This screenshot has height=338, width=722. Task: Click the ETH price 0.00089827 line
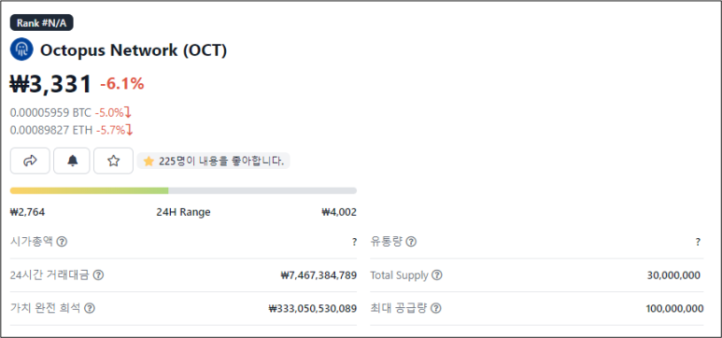(71, 131)
